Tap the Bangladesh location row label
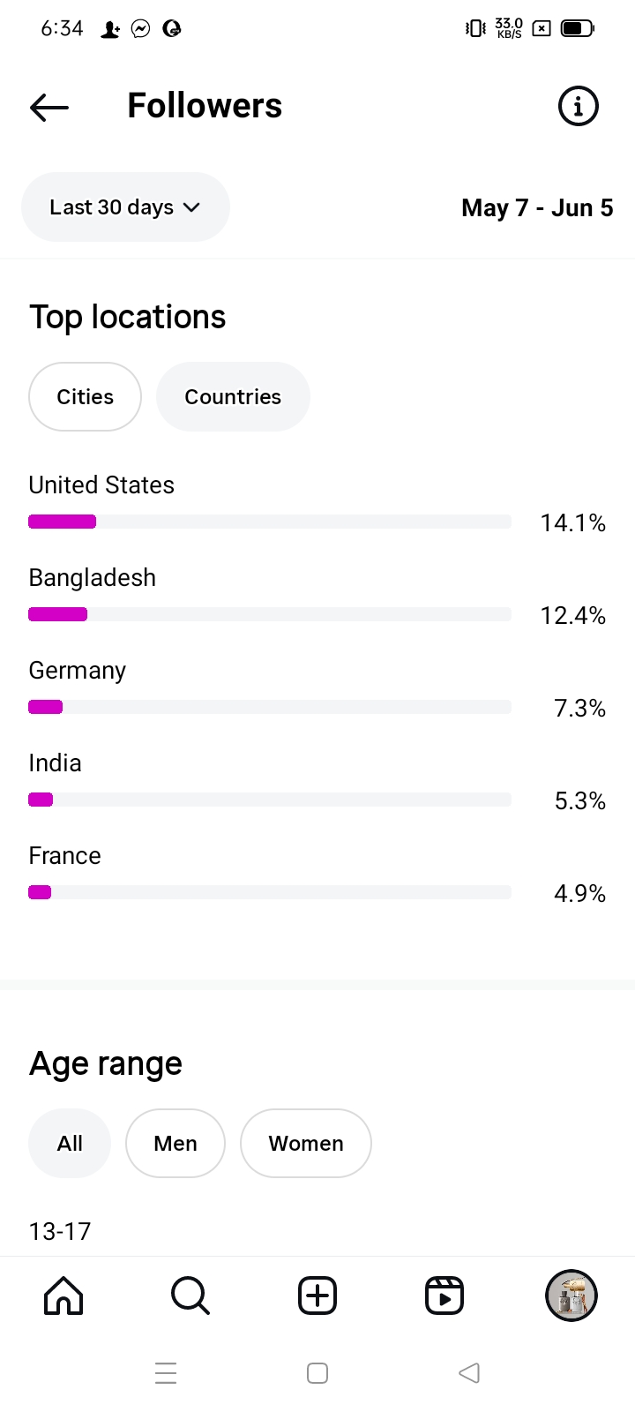 coord(93,578)
